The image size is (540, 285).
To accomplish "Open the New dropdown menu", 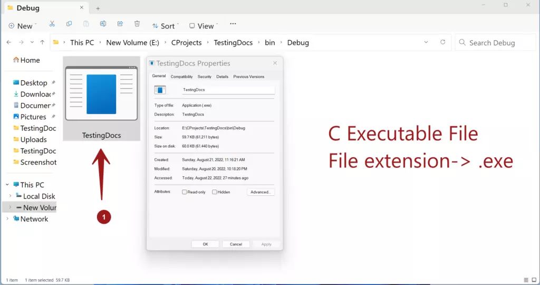I will [x=22, y=26].
